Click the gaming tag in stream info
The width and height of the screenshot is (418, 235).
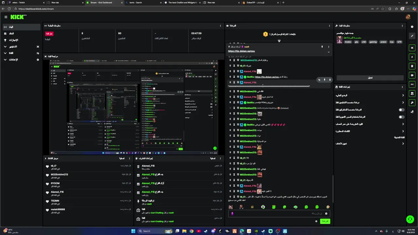(373, 42)
